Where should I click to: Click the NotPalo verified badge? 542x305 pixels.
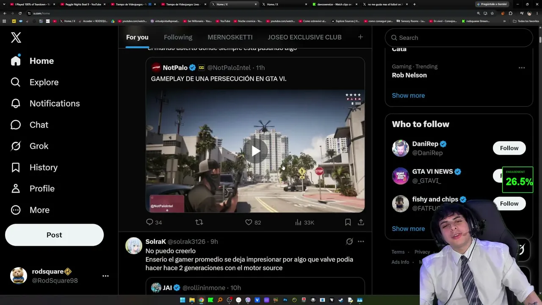(192, 68)
